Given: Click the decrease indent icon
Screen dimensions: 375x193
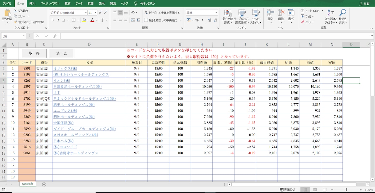Looking at the screenshot, I should pyautogui.click(x=133, y=20).
